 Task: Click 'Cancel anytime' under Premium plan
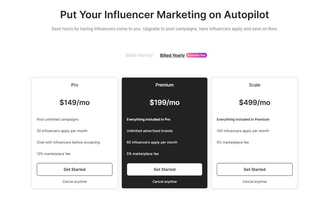point(164,182)
